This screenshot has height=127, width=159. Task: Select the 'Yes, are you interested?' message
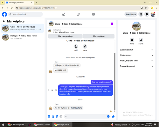[102, 82]
